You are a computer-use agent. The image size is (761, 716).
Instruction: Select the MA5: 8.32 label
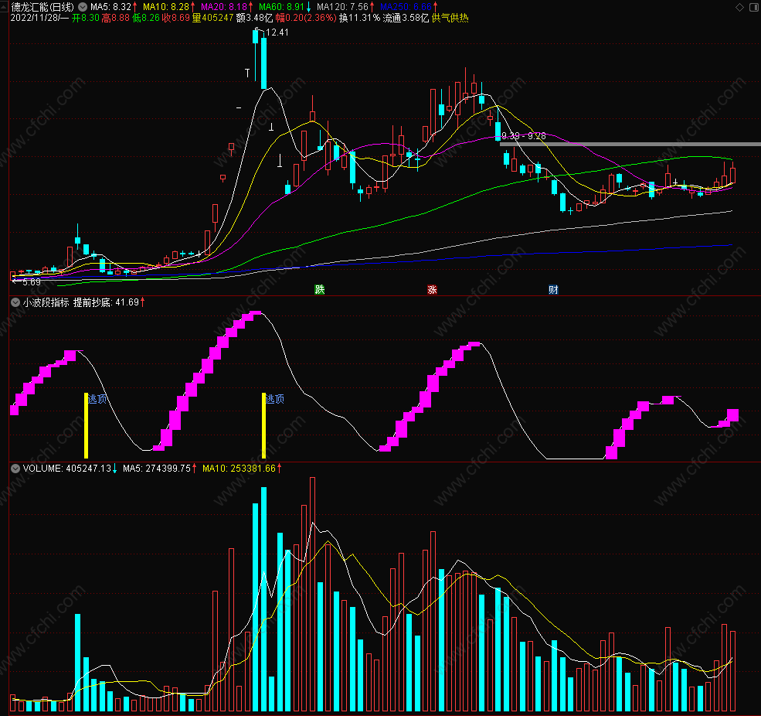(x=110, y=7)
